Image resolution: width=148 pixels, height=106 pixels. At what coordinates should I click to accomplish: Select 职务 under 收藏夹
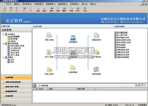[12, 62]
